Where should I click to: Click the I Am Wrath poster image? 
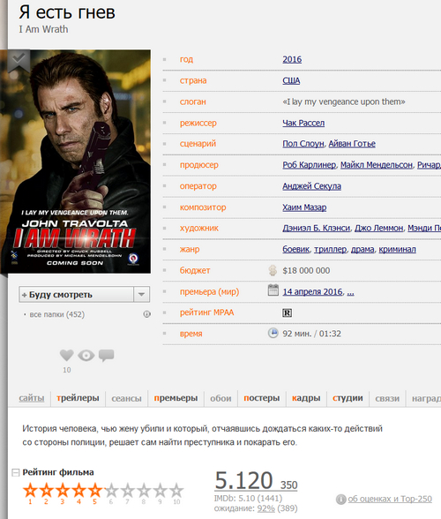(x=76, y=162)
